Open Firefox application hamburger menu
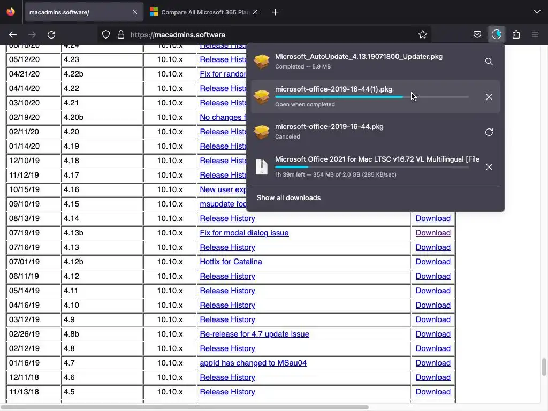Screen dimensions: 548x411 (x=535, y=34)
